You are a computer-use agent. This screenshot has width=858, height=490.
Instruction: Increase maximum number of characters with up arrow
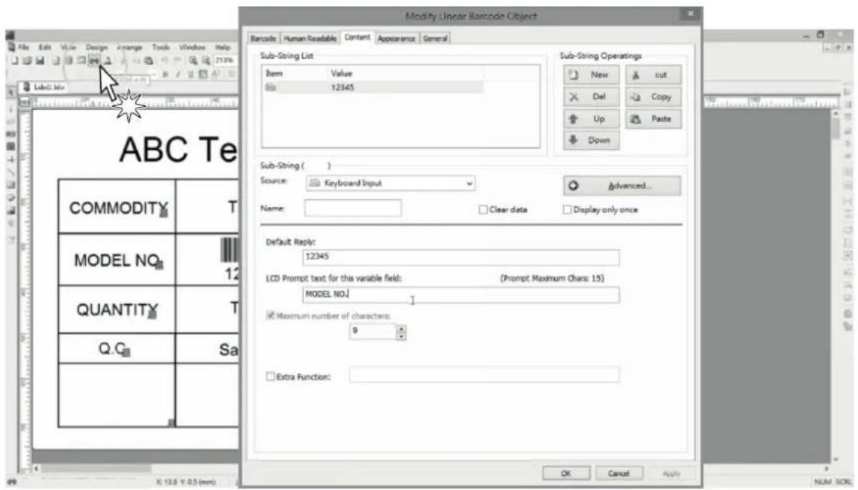point(401,328)
